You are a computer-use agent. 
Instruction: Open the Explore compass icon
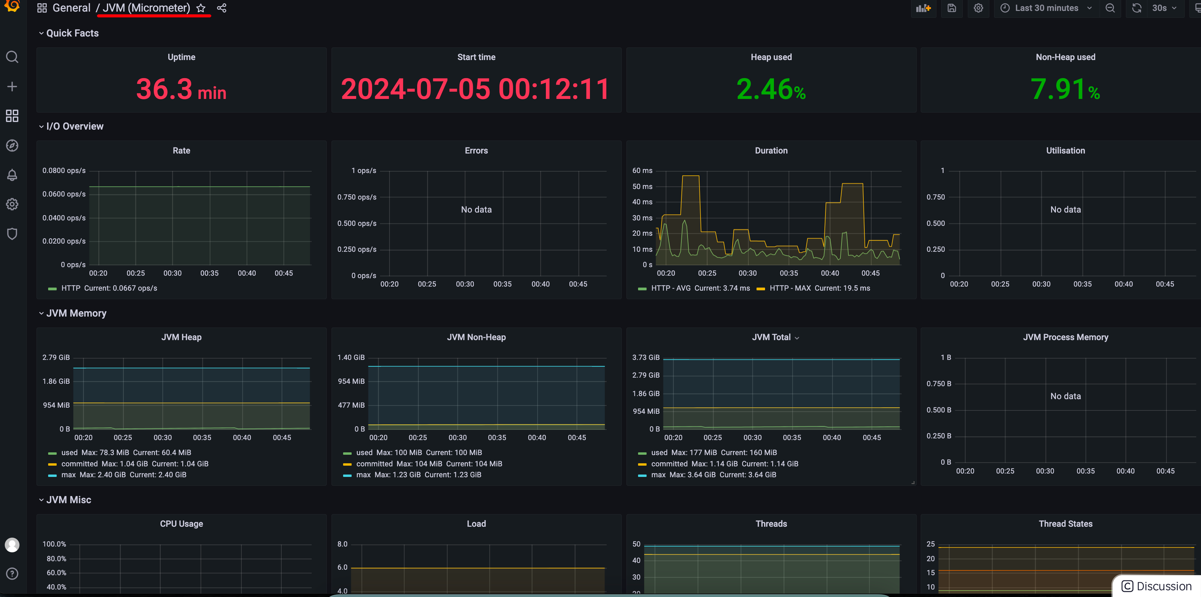12,145
